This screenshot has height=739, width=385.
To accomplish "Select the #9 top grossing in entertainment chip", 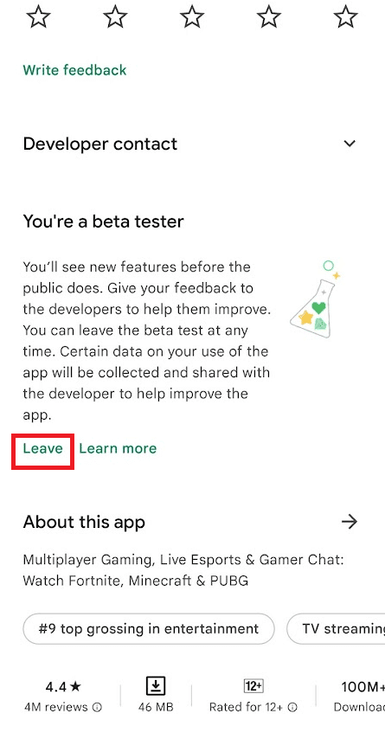I will point(149,629).
